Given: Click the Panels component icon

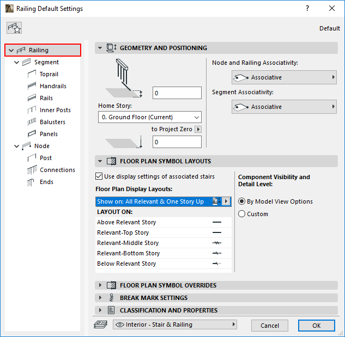Looking at the screenshot, I should pyautogui.click(x=31, y=134).
